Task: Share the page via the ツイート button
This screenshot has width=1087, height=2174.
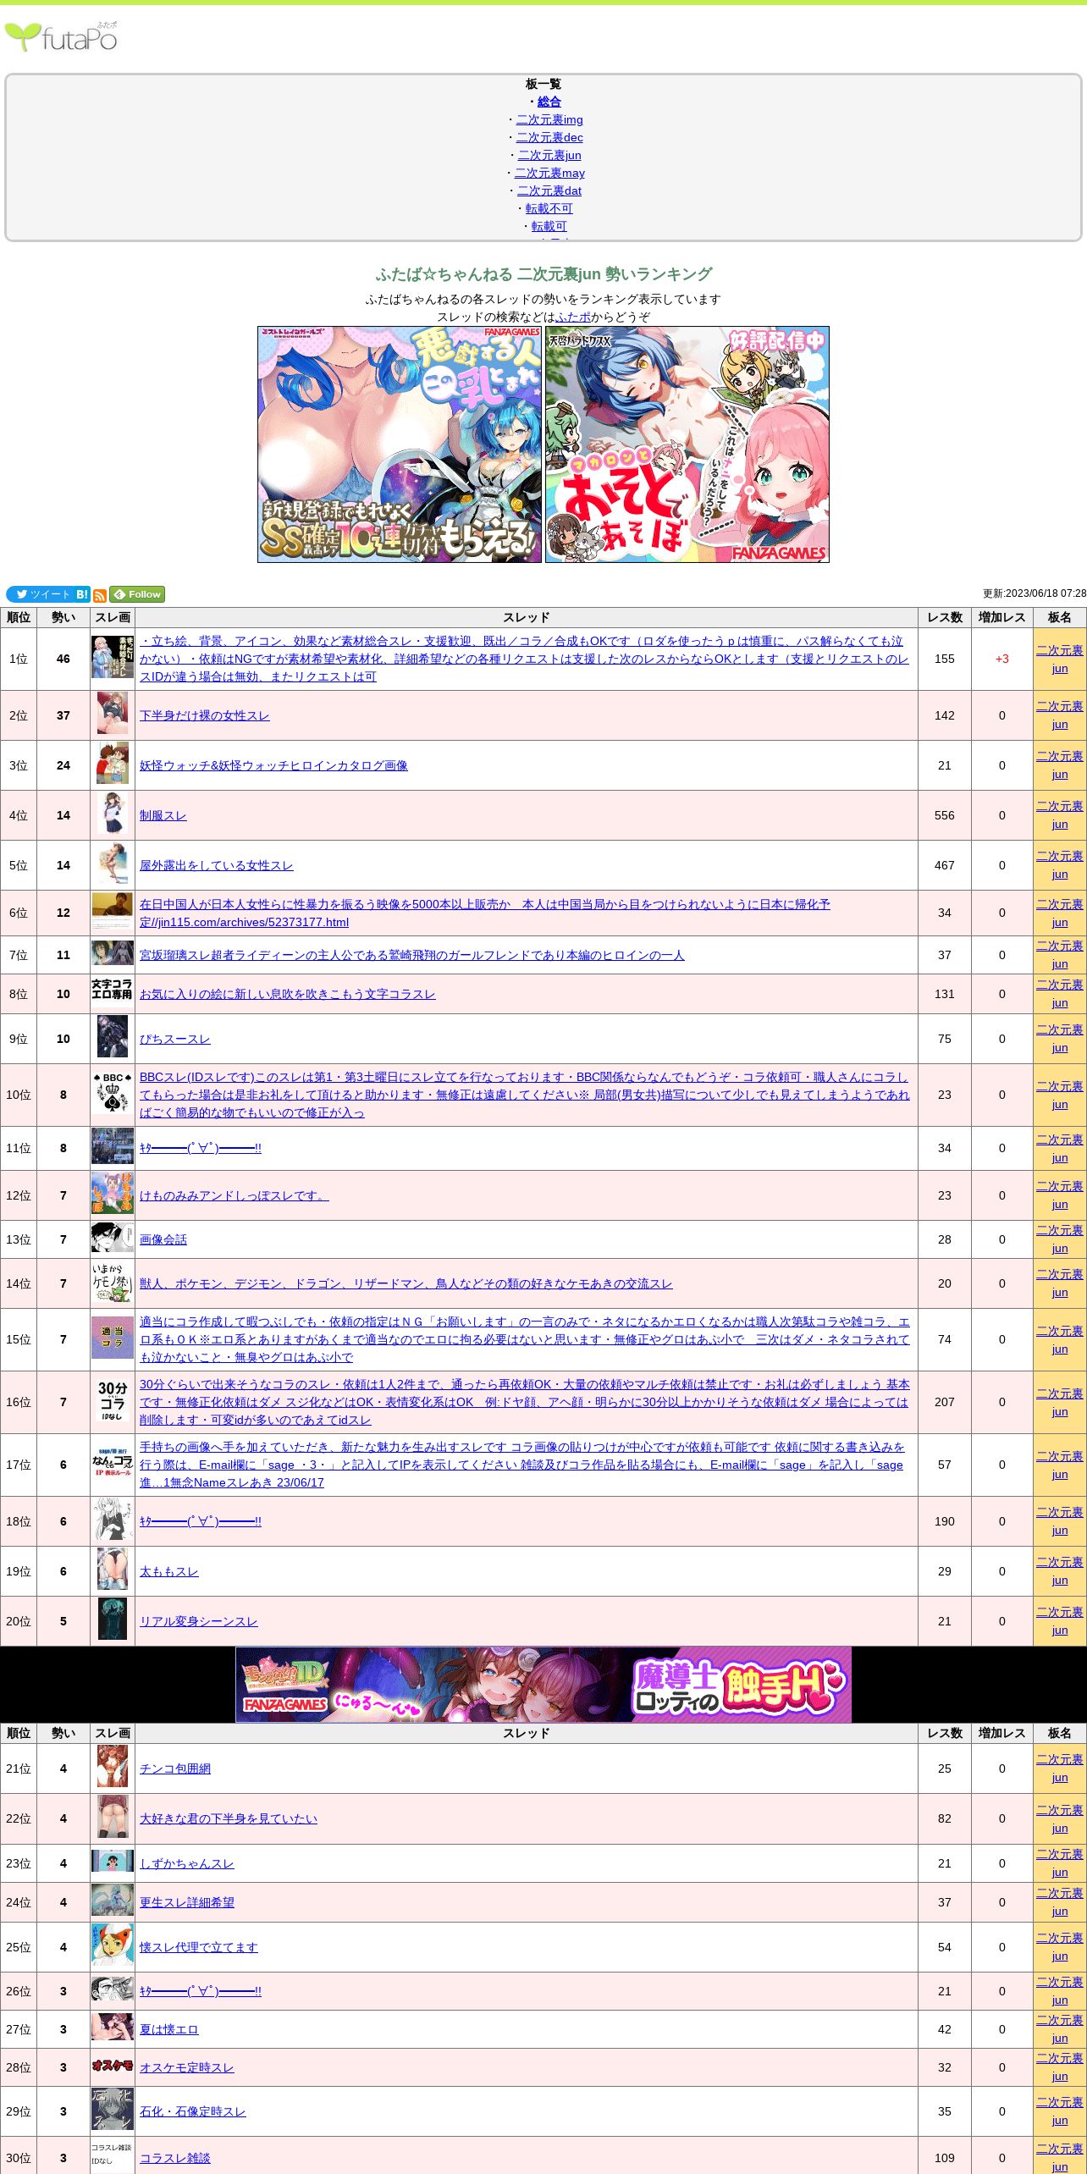Action: (x=40, y=594)
